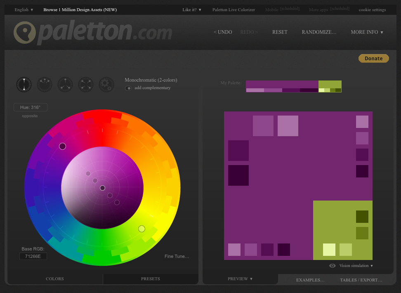Click RESET in the header
Viewport: 401px width, 293px height.
point(280,32)
